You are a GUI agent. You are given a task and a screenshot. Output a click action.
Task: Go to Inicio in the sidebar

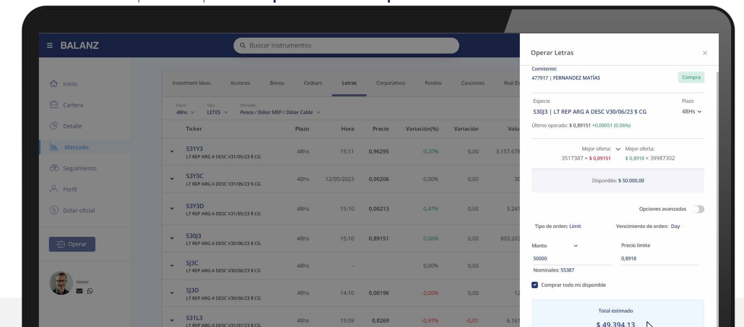70,84
